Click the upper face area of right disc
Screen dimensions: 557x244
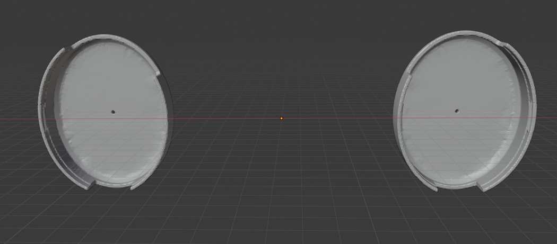coord(456,69)
